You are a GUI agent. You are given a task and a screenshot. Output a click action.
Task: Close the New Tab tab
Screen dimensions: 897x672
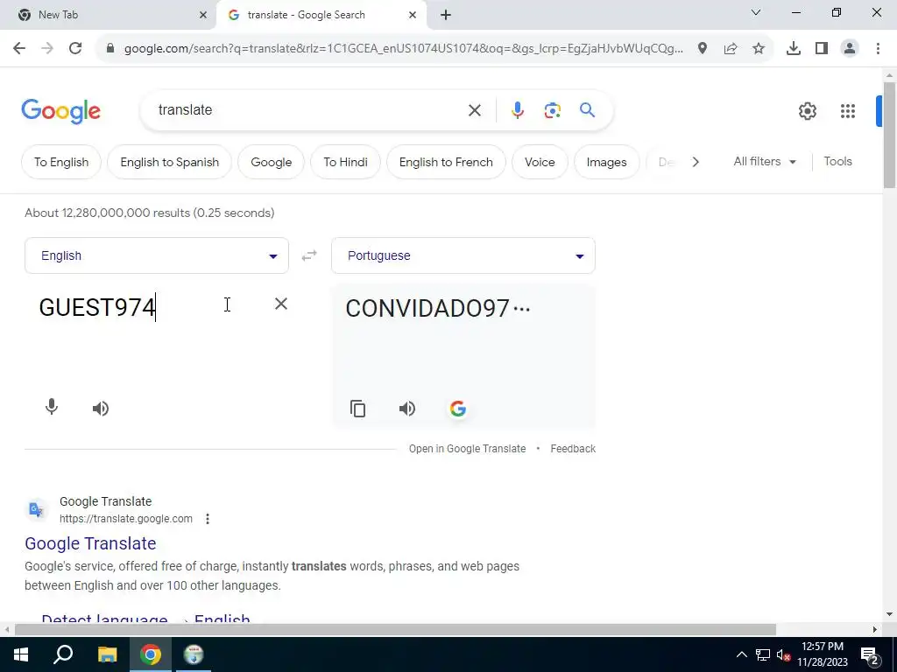point(202,15)
